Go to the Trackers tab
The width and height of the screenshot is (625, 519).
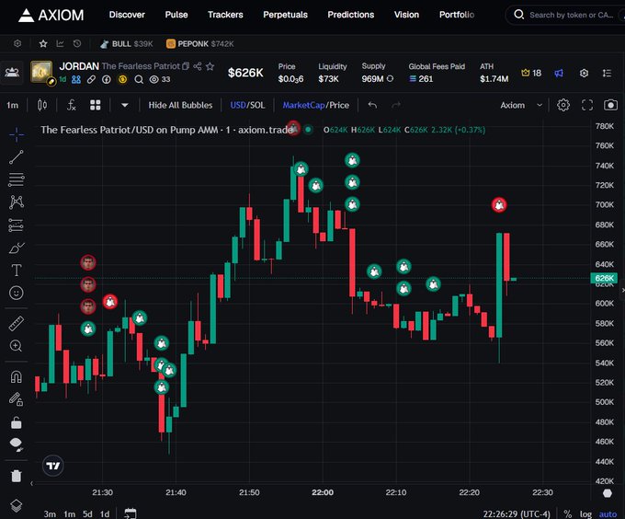225,15
